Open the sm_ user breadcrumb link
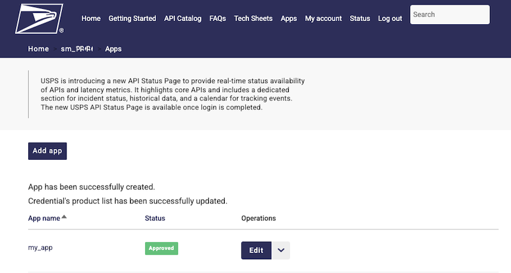The height and width of the screenshot is (273, 511). click(77, 49)
